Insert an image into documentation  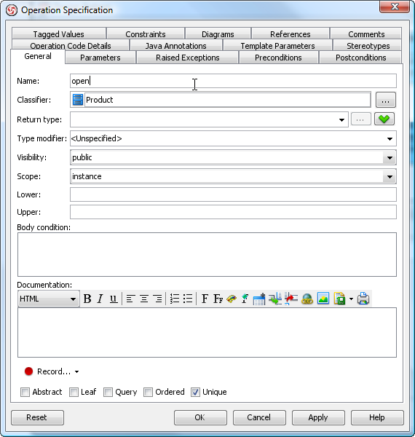coord(323,299)
